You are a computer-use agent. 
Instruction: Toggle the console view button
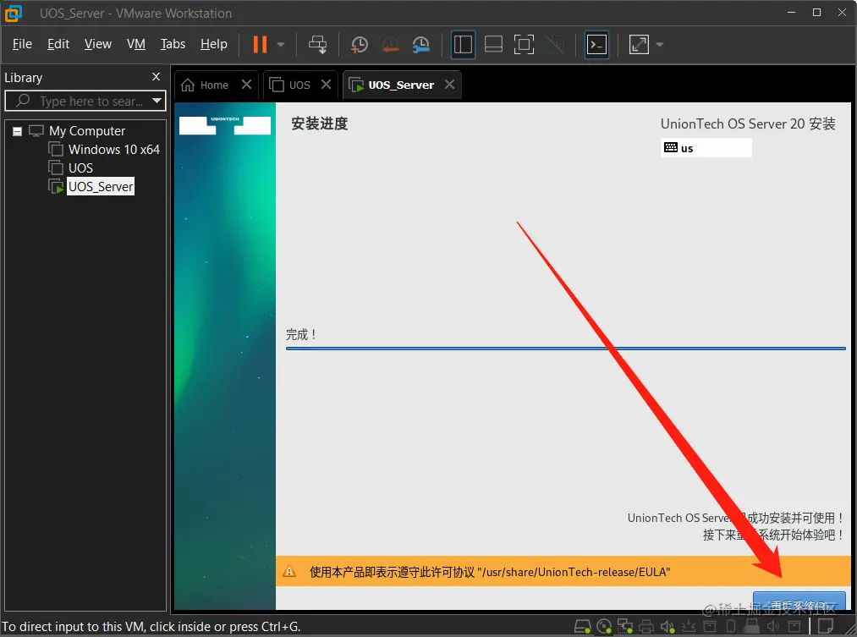[x=596, y=45]
